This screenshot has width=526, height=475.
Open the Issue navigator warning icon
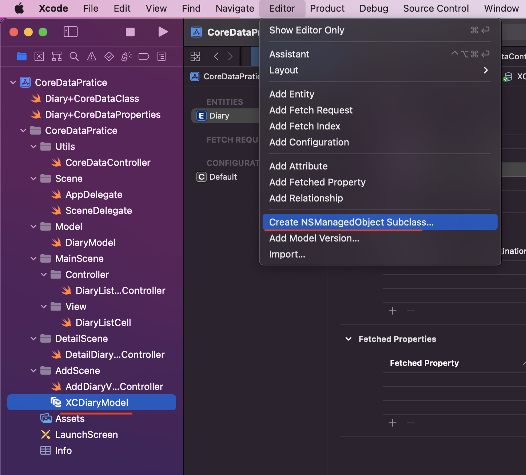92,56
